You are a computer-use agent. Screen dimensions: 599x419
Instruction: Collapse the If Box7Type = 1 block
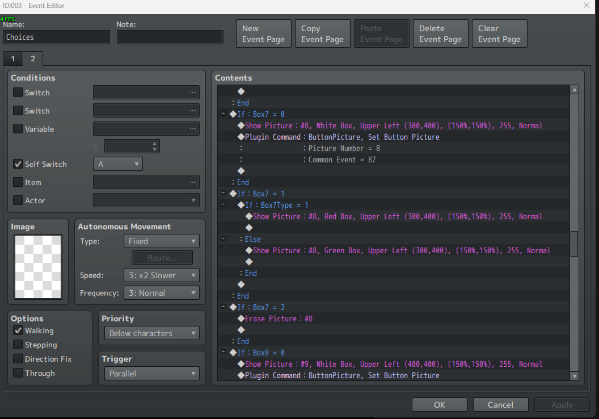223,204
